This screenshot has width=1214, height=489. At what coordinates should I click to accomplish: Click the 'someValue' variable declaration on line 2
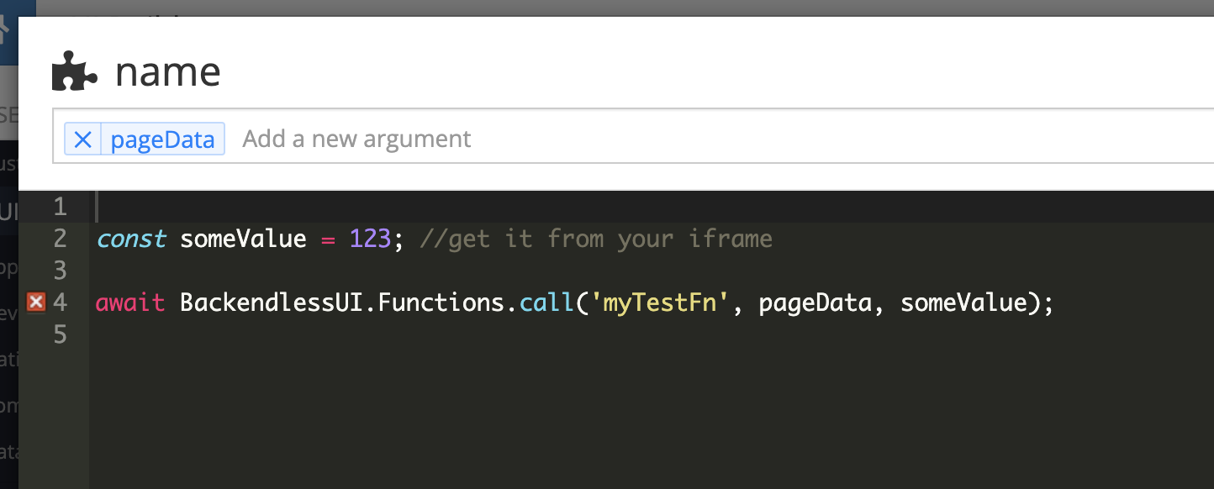pyautogui.click(x=243, y=239)
